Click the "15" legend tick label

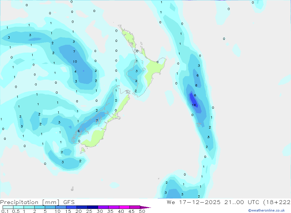click(68, 211)
